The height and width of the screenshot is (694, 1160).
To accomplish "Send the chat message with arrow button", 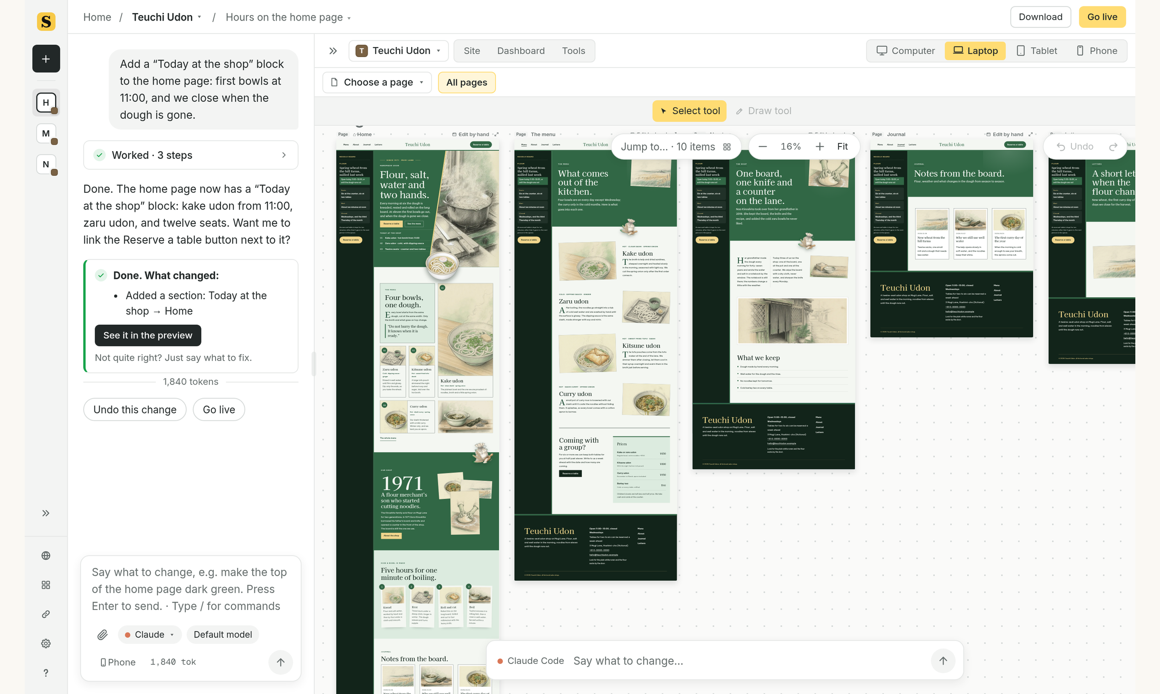I will tap(281, 662).
